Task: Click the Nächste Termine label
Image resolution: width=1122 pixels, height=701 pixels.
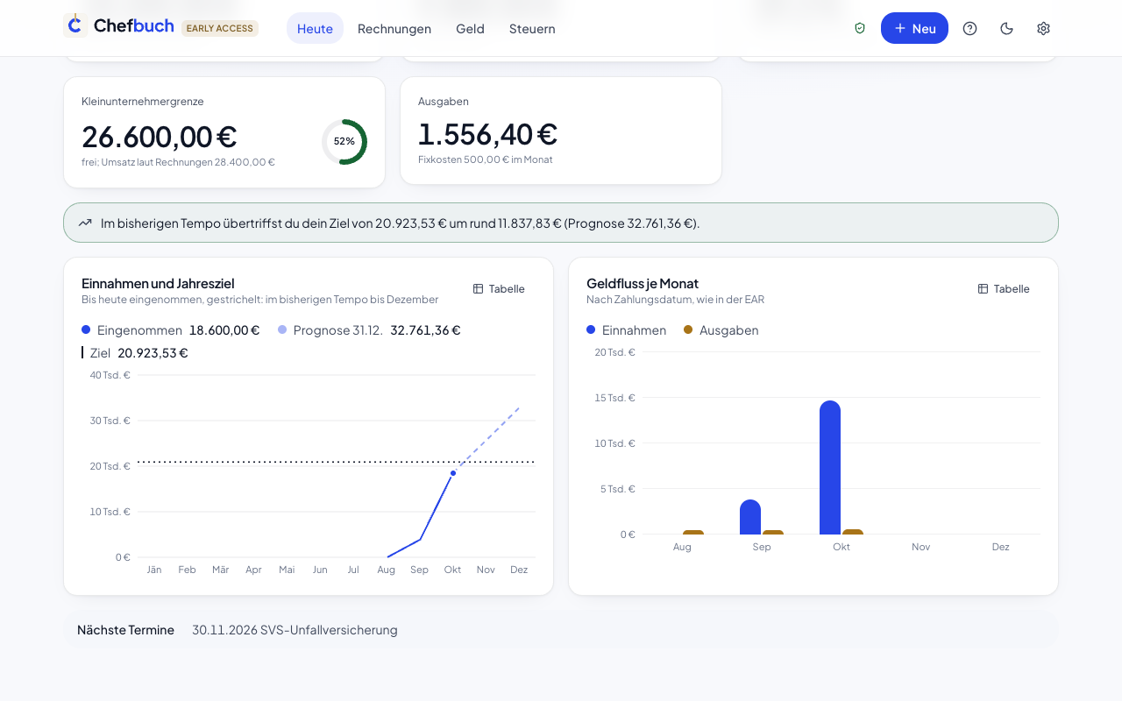Action: (x=125, y=630)
